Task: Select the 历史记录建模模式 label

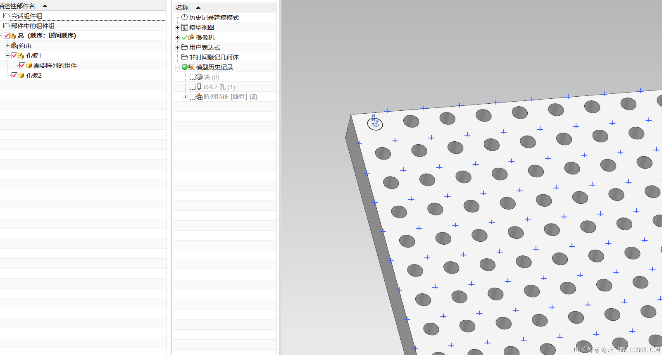Action: [x=214, y=17]
